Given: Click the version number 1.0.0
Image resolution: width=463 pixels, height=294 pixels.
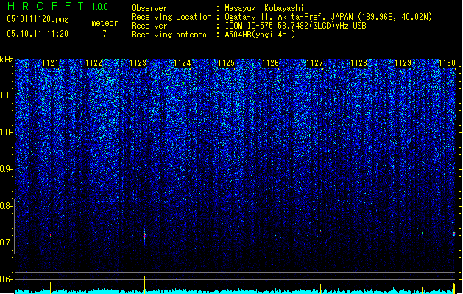Looking at the screenshot, I should [x=99, y=6].
